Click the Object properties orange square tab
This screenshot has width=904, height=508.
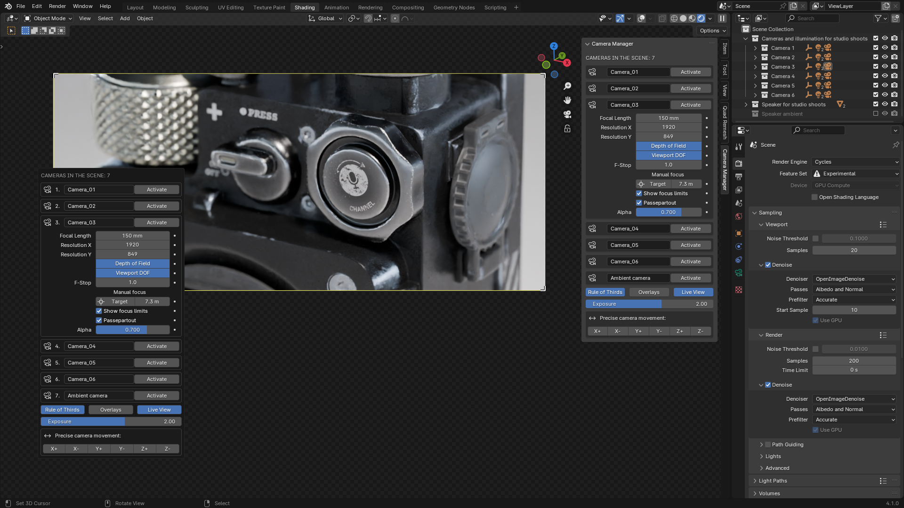point(739,233)
